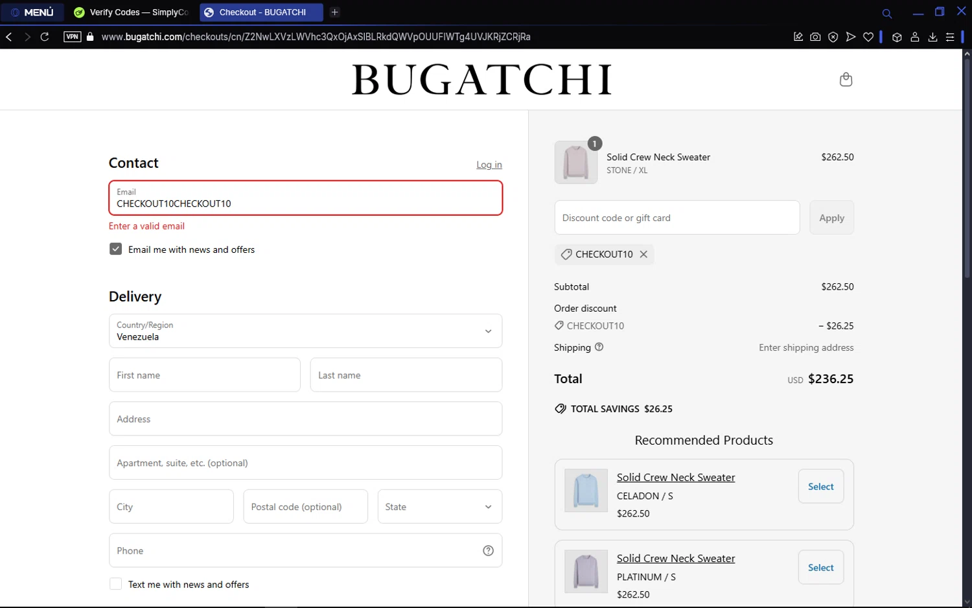
Task: Expand the State dropdown
Action: (x=440, y=507)
